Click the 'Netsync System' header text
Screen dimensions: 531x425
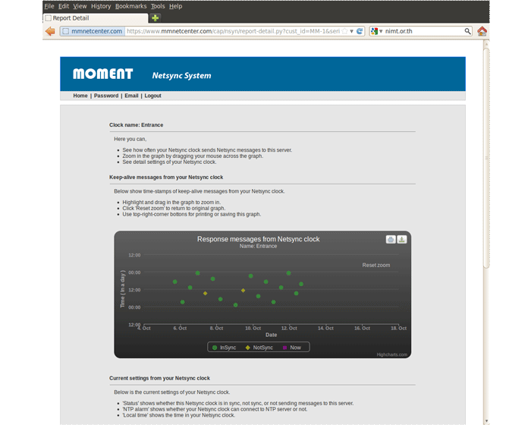(x=181, y=75)
